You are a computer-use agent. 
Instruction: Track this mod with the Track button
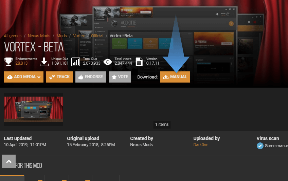coord(59,77)
